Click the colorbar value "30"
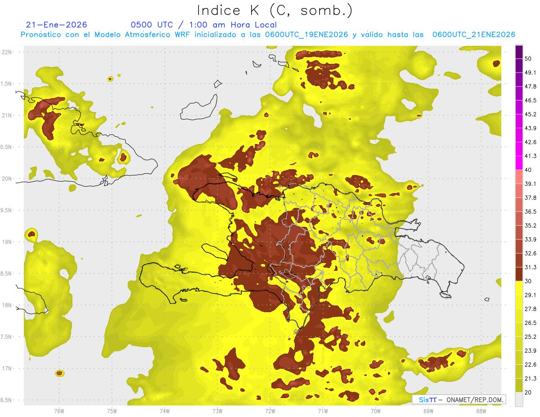This screenshot has height=417, width=540. pyautogui.click(x=528, y=281)
